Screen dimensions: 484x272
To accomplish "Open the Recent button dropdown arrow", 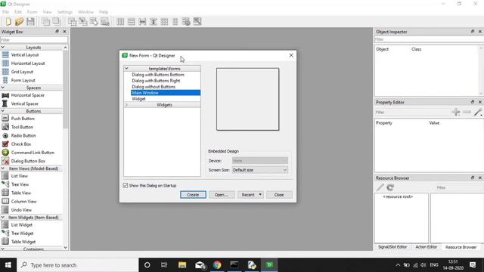I will tap(260, 195).
